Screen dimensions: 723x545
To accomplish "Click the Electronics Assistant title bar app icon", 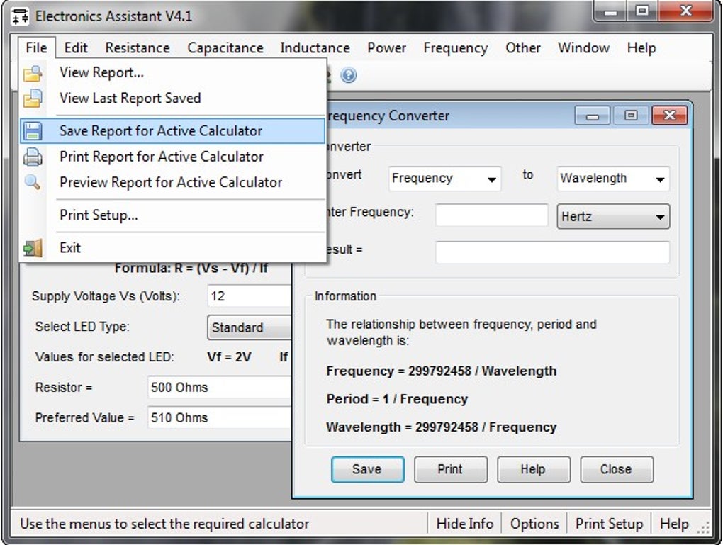I will pyautogui.click(x=20, y=16).
